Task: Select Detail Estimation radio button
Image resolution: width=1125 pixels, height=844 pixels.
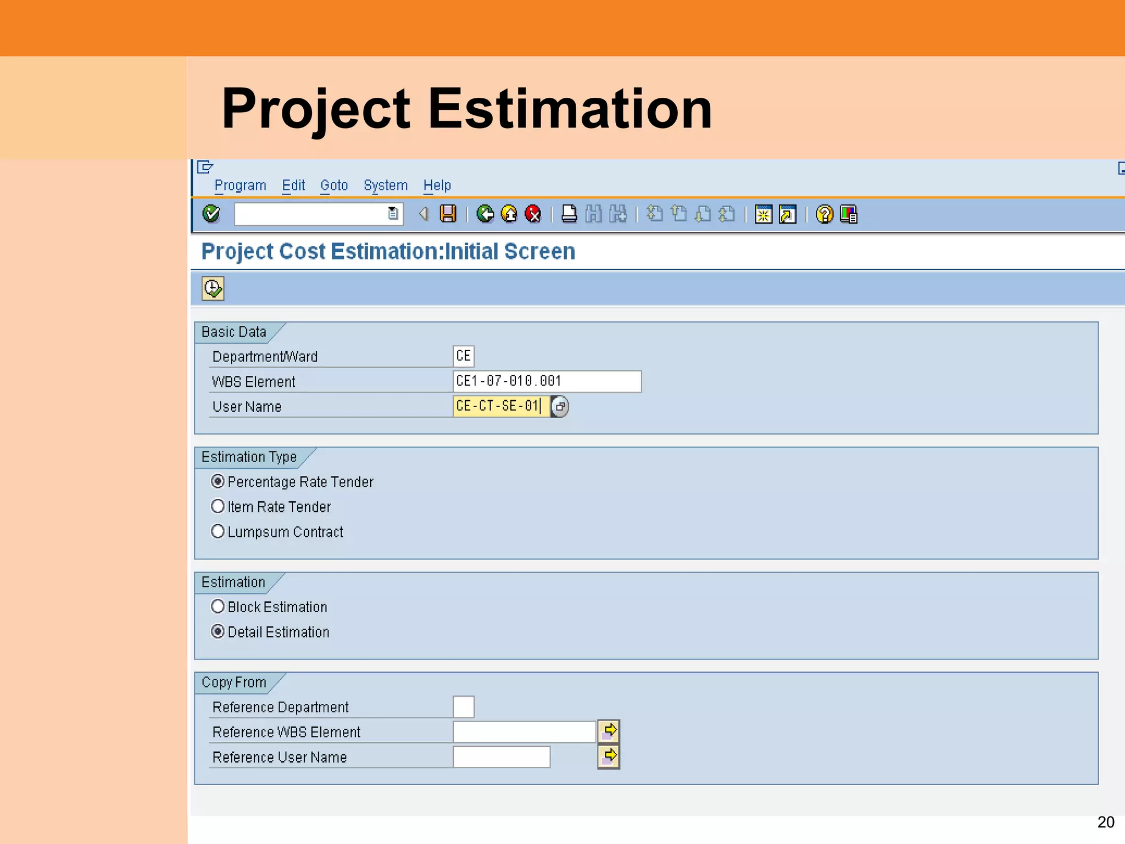Action: point(218,631)
